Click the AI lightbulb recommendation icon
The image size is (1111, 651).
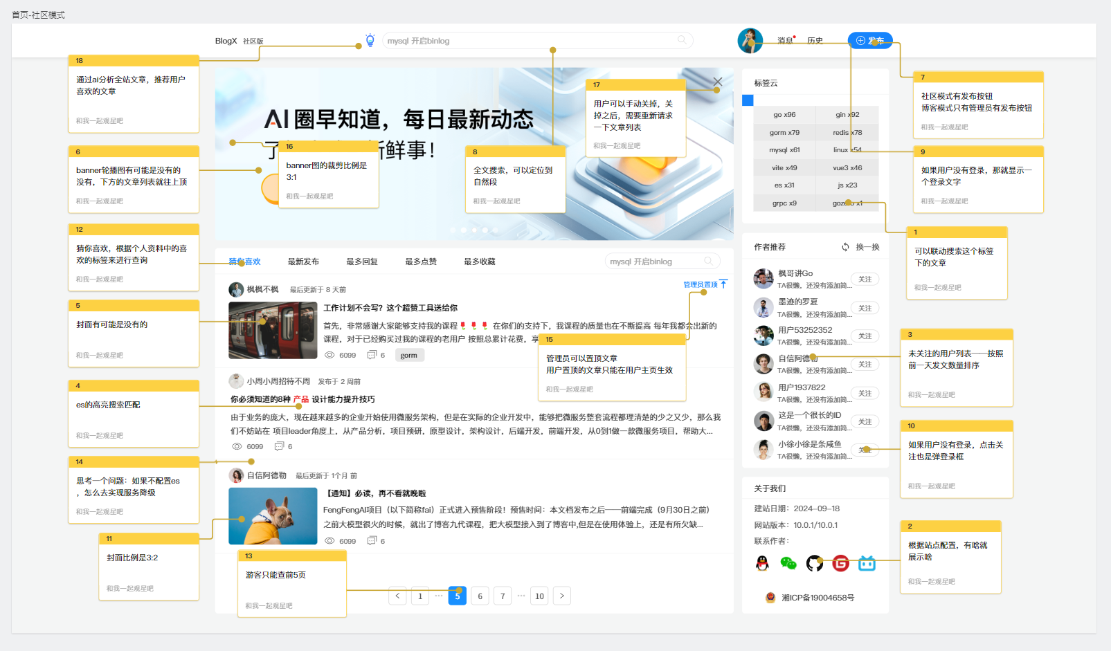point(370,40)
